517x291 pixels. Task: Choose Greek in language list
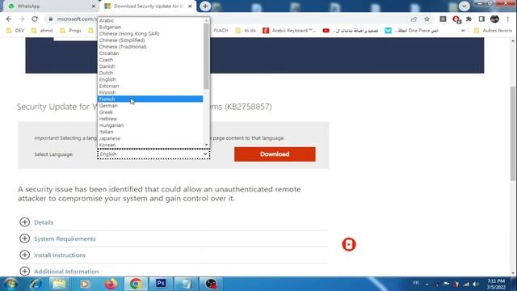point(150,112)
